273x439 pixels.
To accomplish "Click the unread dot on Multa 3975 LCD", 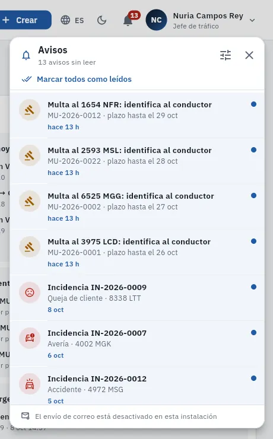I will pyautogui.click(x=253, y=241).
